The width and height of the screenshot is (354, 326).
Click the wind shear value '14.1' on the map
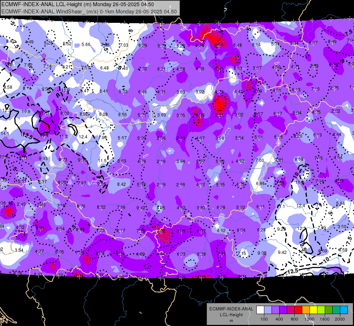5,133
